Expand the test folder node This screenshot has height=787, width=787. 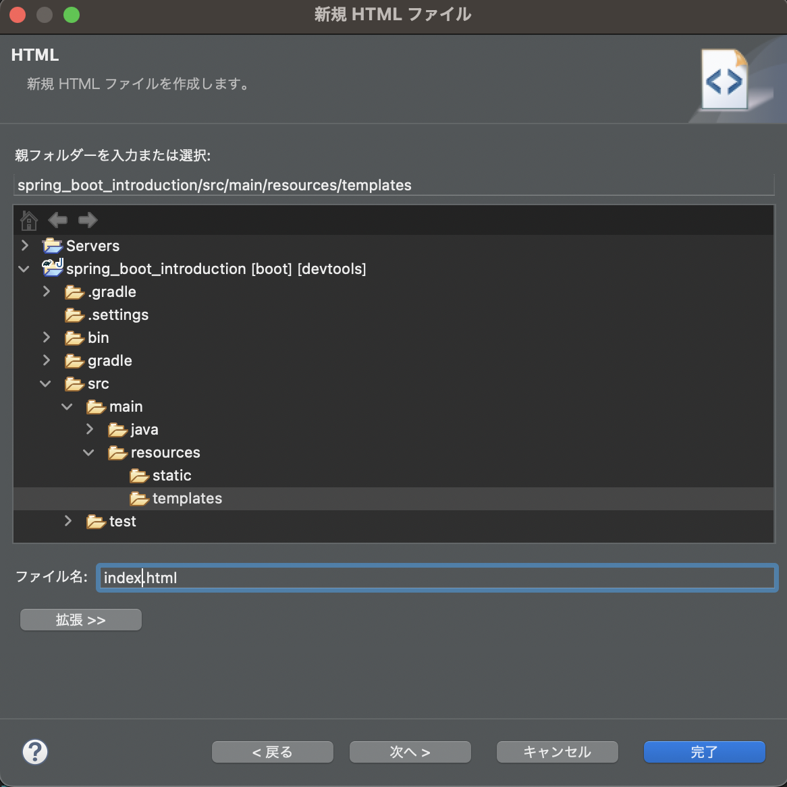(67, 520)
